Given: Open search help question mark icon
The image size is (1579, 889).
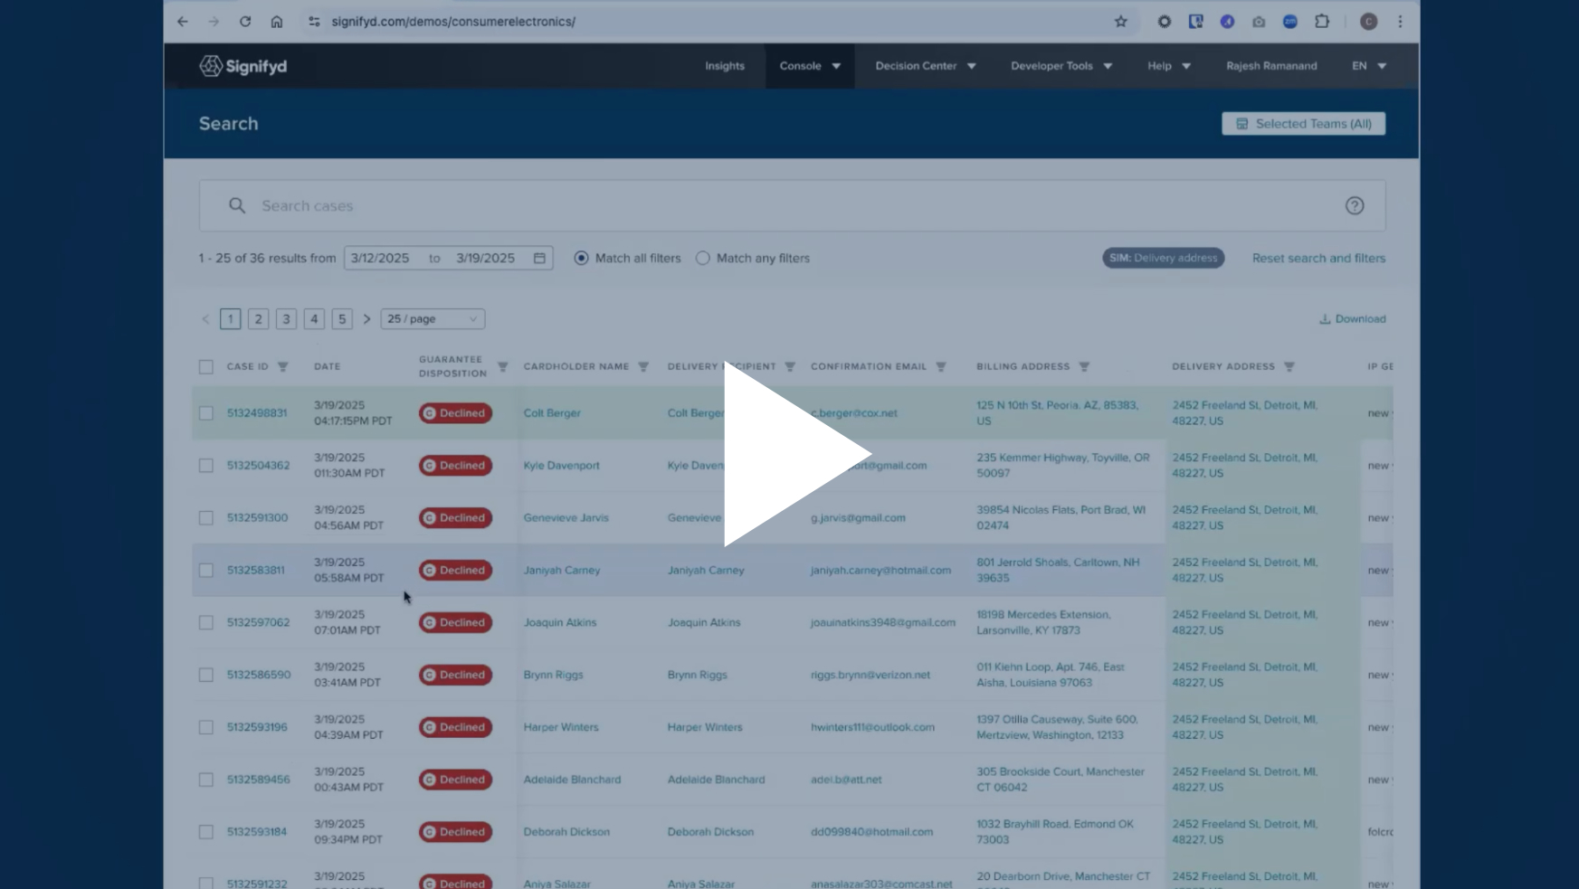Looking at the screenshot, I should click(1354, 206).
